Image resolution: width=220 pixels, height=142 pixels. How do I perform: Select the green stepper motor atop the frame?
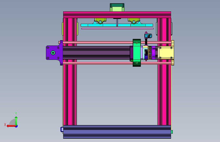click(x=117, y=7)
